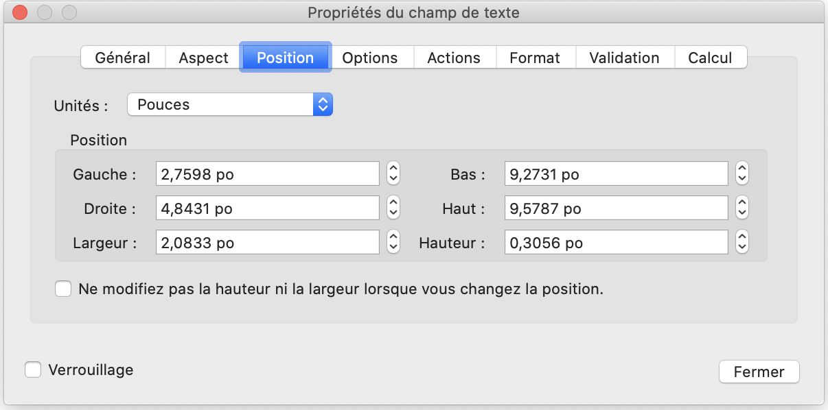
Task: Increment the Largeur value with its stepper
Action: click(392, 238)
